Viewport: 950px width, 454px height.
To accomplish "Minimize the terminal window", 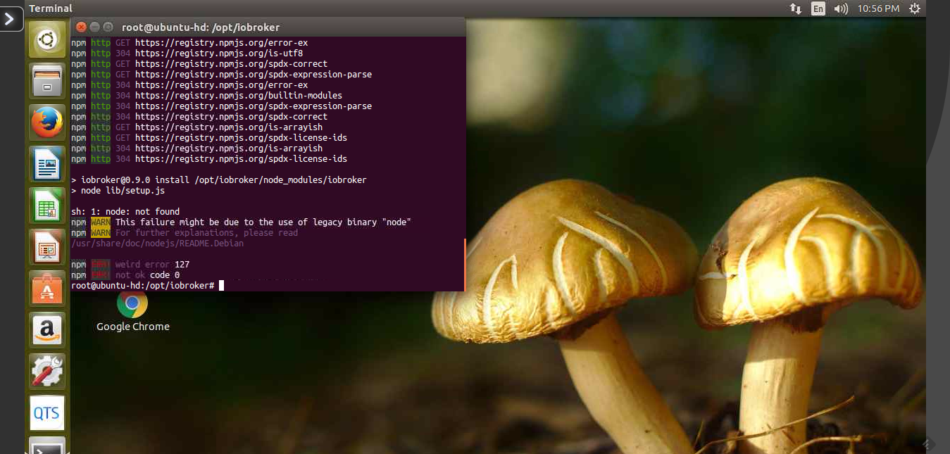I will click(94, 27).
